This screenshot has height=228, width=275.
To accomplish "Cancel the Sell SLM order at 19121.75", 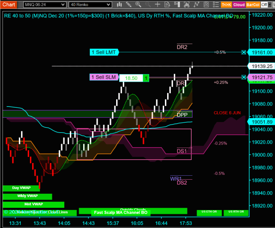I will click(x=244, y=77).
